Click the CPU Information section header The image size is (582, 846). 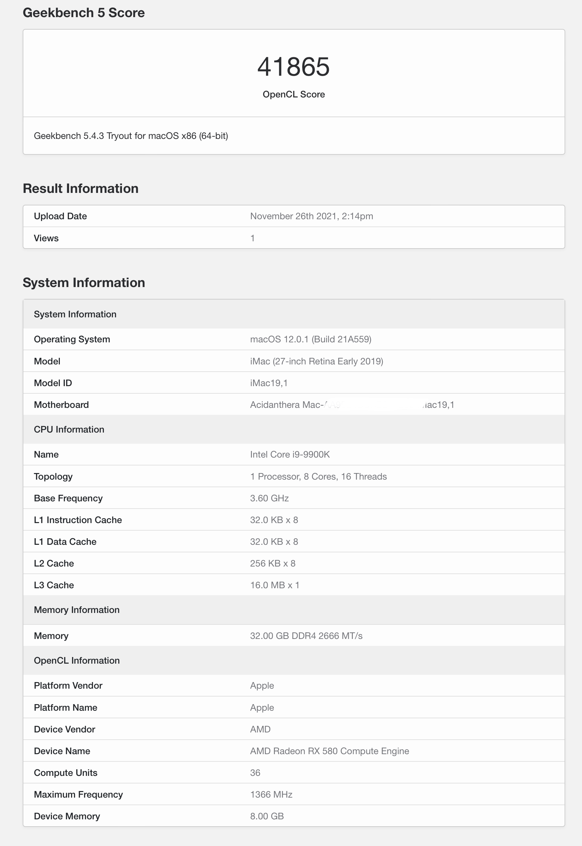69,429
